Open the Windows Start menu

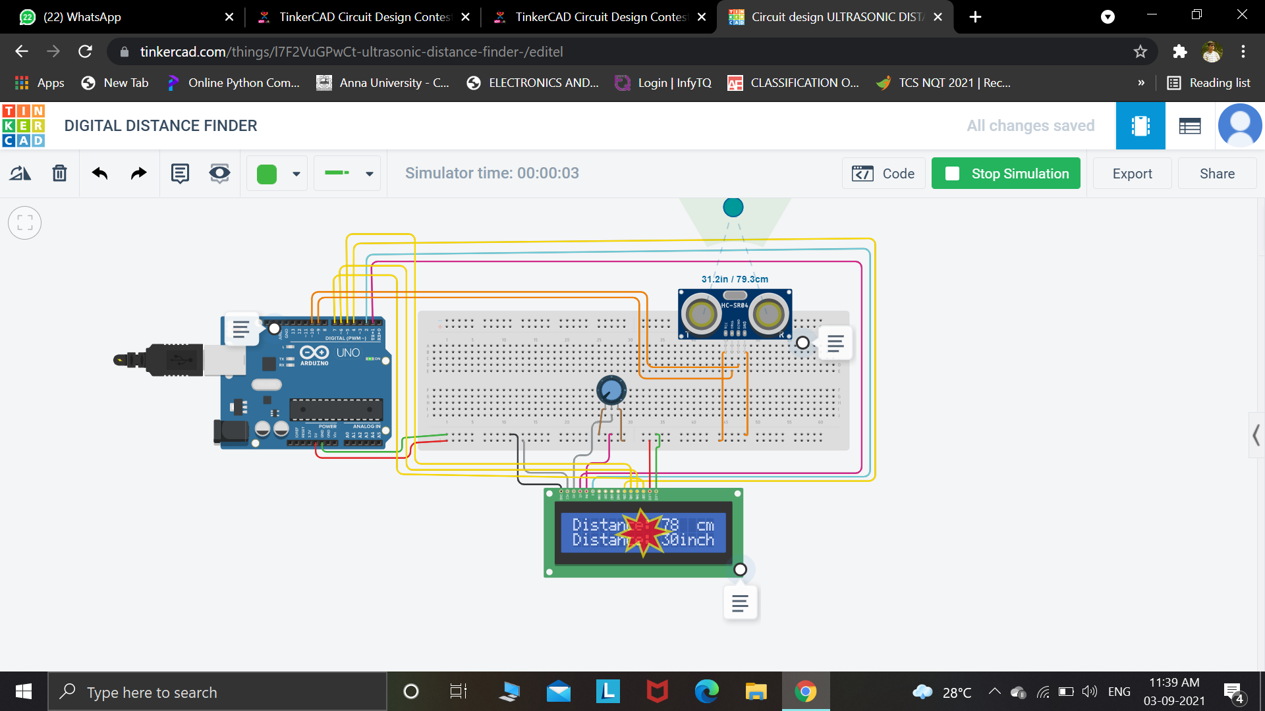click(24, 691)
